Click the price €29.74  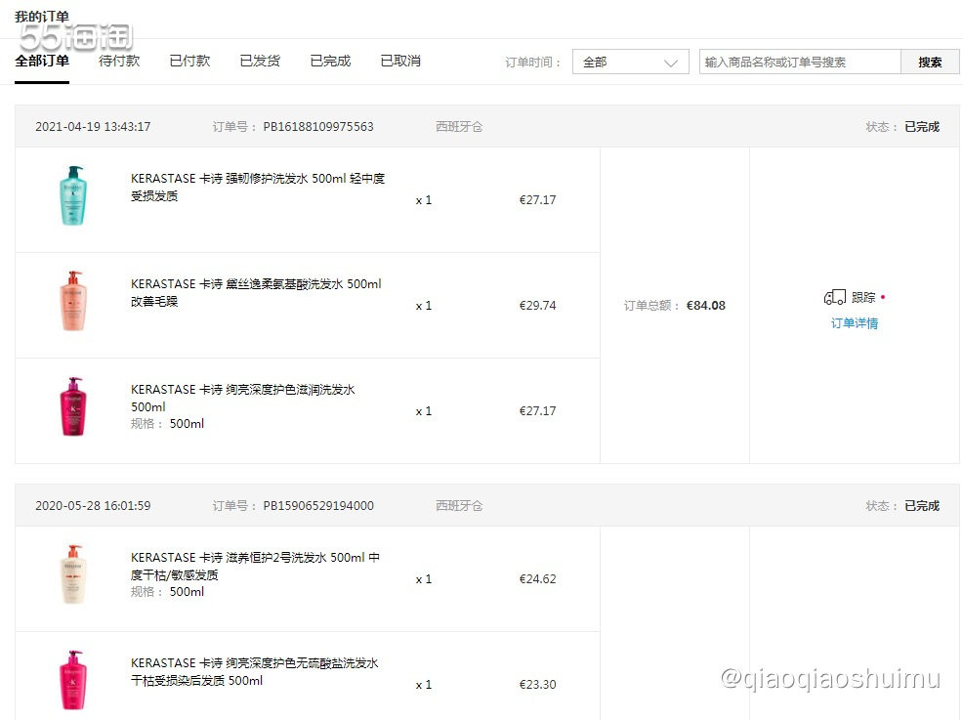coord(537,306)
